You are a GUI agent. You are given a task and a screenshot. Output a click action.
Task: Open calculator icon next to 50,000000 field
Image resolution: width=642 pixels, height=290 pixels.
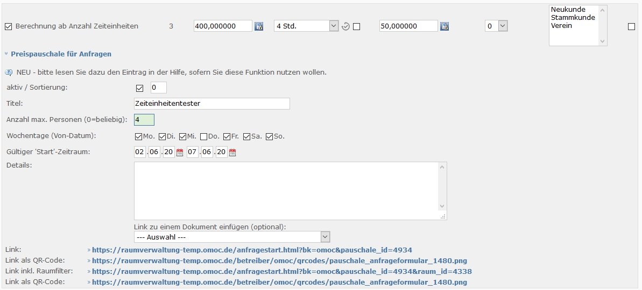pos(445,26)
